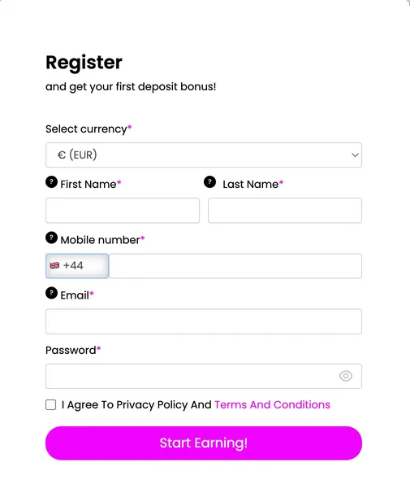
Task: Show password with the eye icon
Action: [x=346, y=376]
